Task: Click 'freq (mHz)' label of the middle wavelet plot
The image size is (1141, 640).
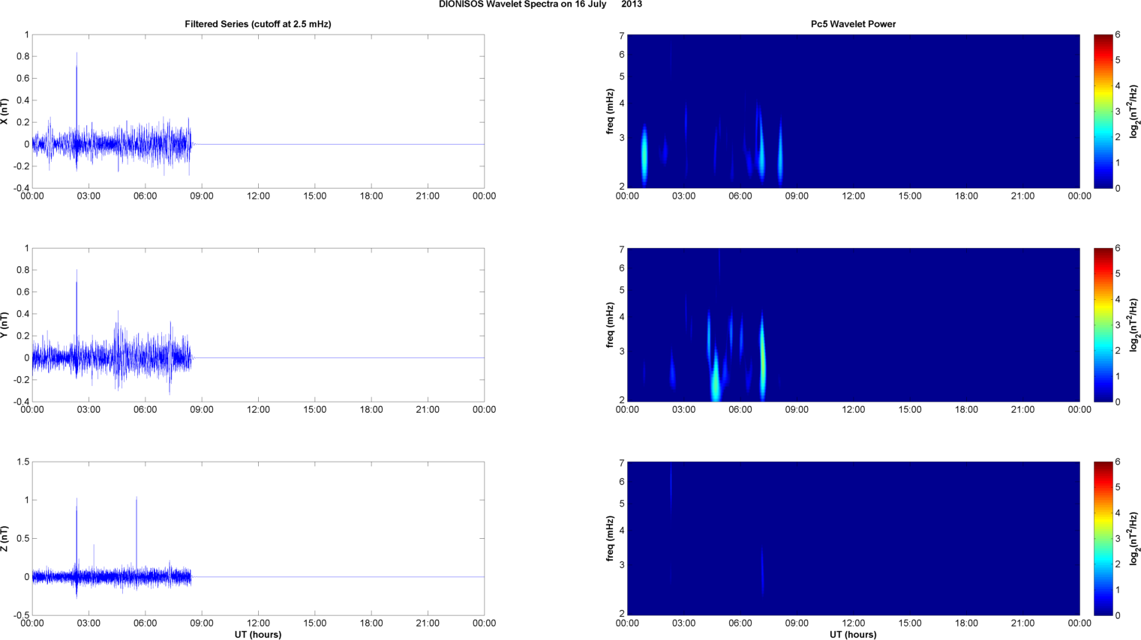Action: point(610,325)
